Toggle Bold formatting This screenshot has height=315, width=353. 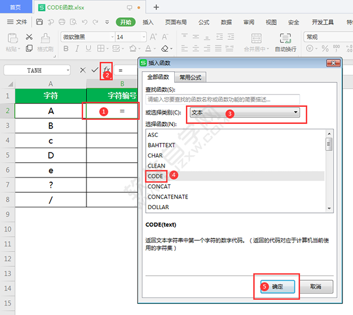(x=66, y=48)
